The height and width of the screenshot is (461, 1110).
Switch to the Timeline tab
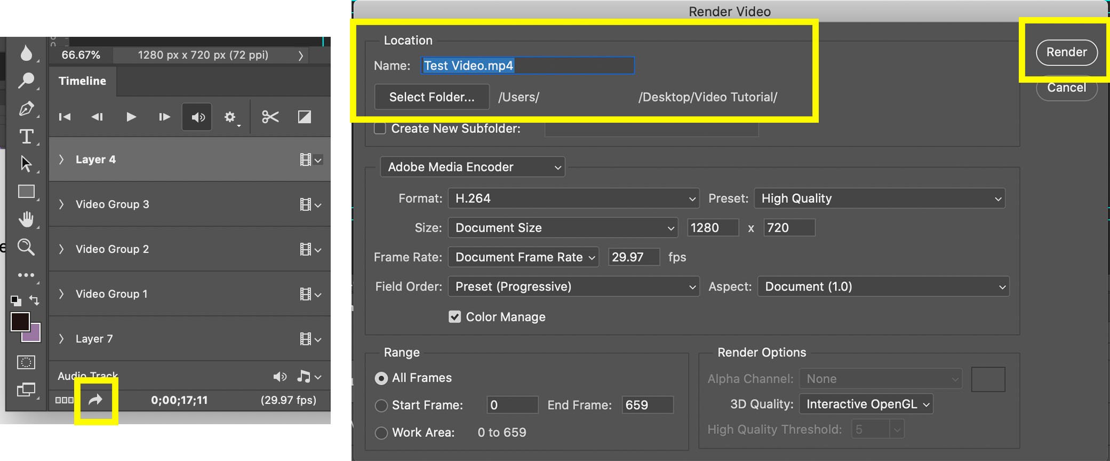click(x=82, y=81)
